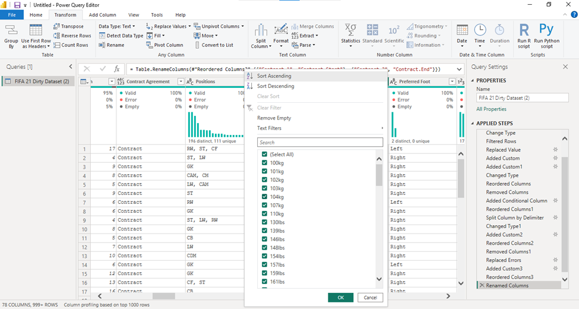Select Remove Empty menu item

coord(316,118)
